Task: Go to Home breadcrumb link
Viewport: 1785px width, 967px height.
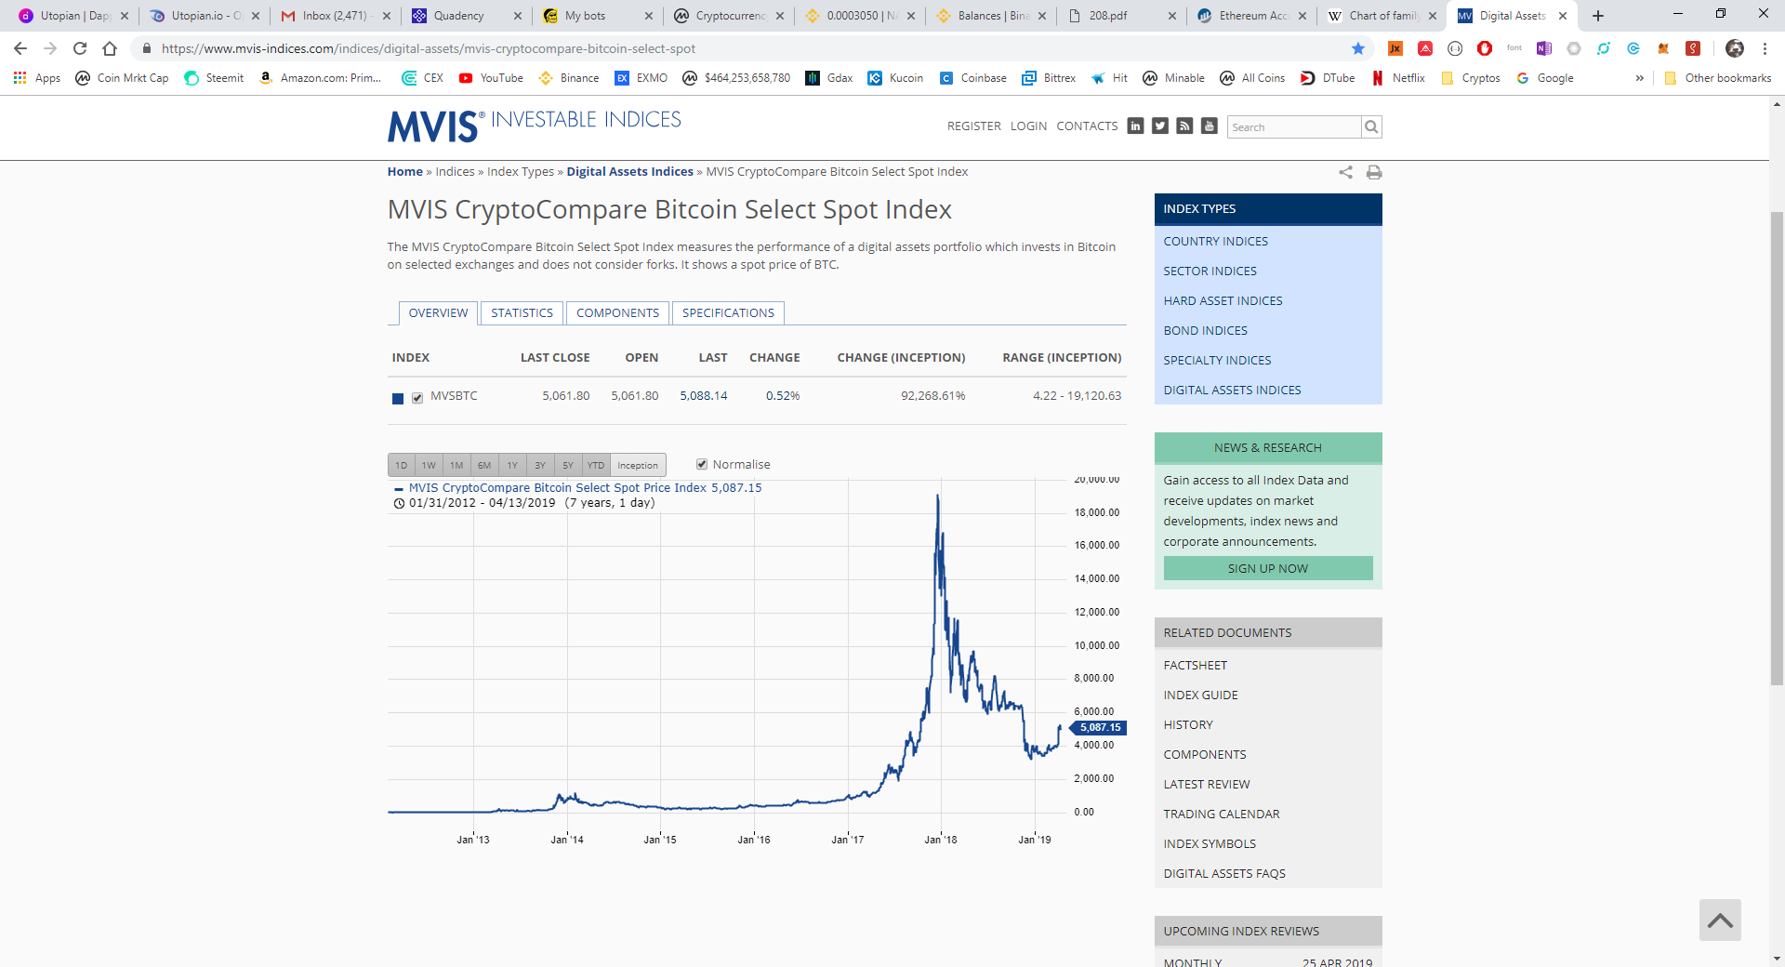Action: [x=404, y=172]
